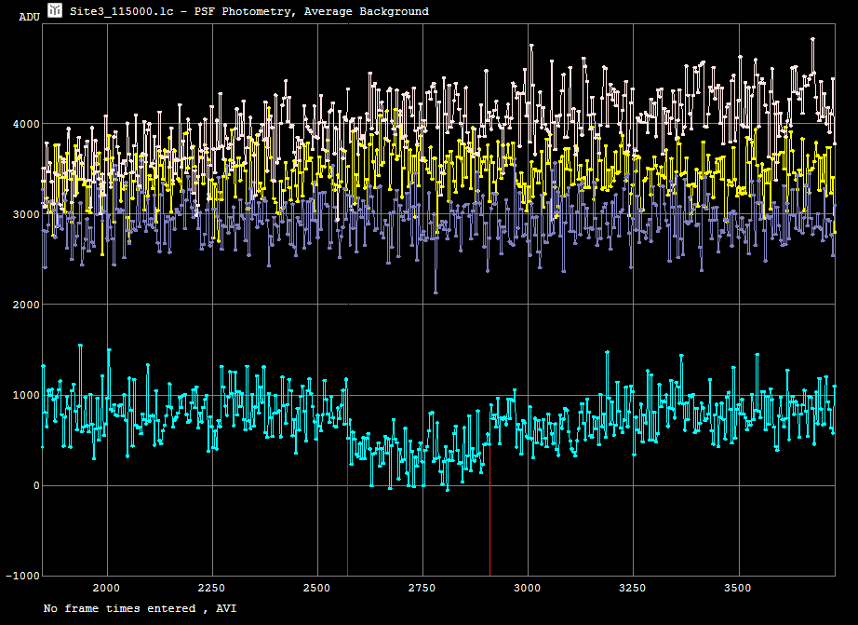
Task: Click the frame 2750 axis label
Action: click(422, 589)
